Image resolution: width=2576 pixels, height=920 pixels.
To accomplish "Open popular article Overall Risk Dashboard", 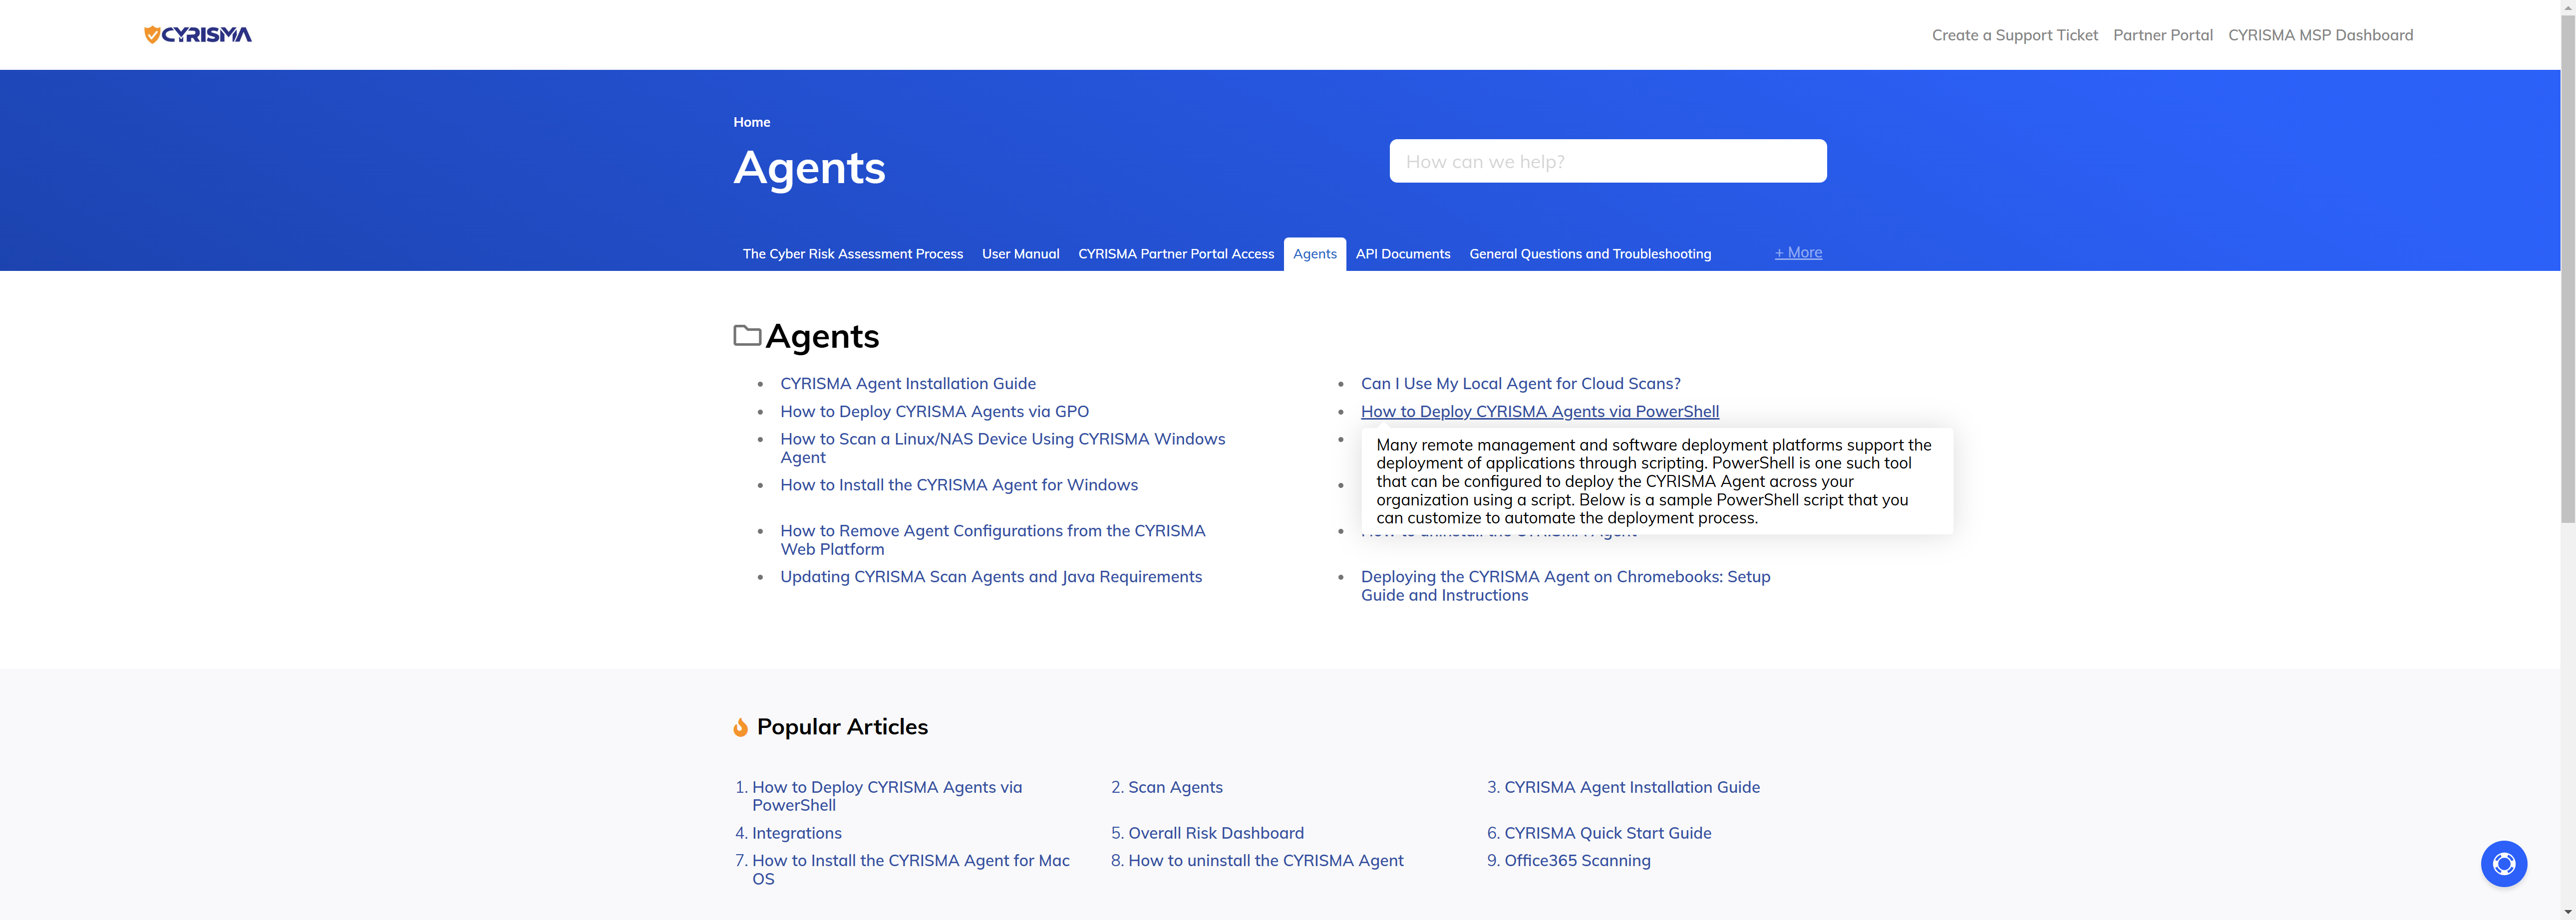I will [x=1215, y=833].
